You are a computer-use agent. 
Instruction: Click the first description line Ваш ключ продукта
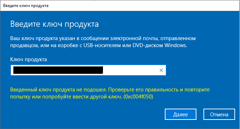[103, 38]
